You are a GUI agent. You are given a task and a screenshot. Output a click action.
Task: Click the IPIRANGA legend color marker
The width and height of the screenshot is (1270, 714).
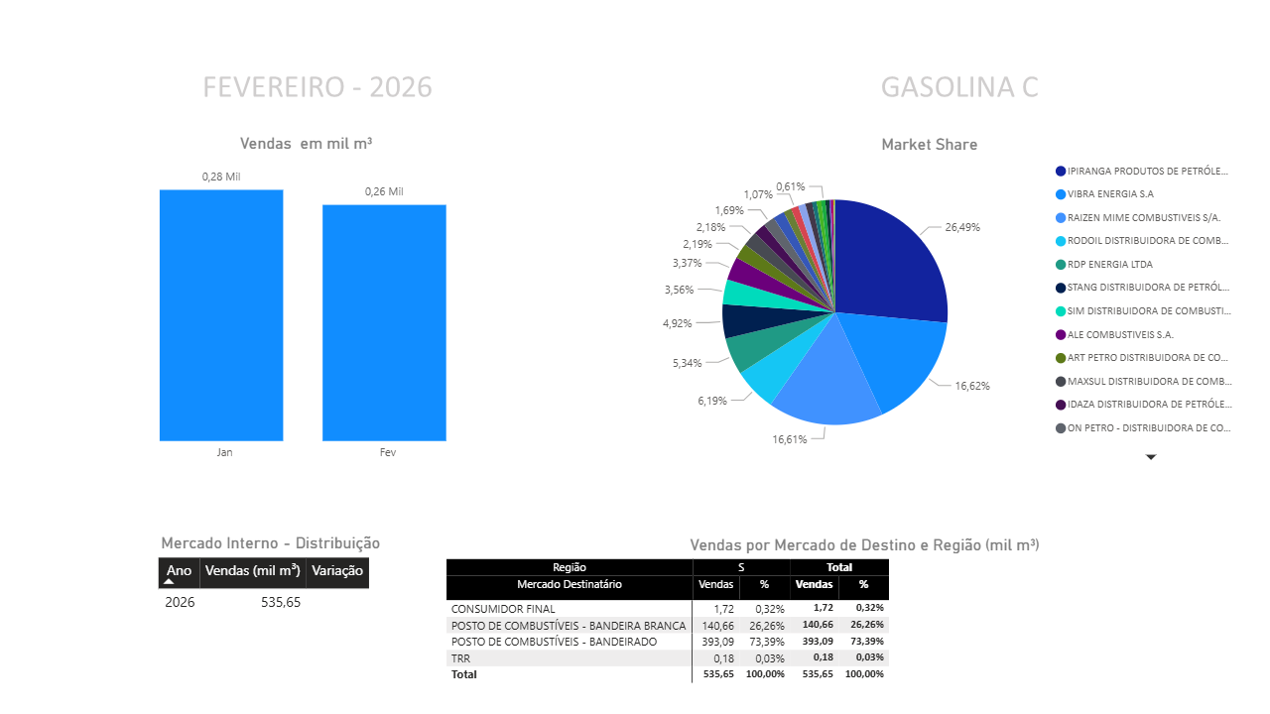coord(1061,172)
